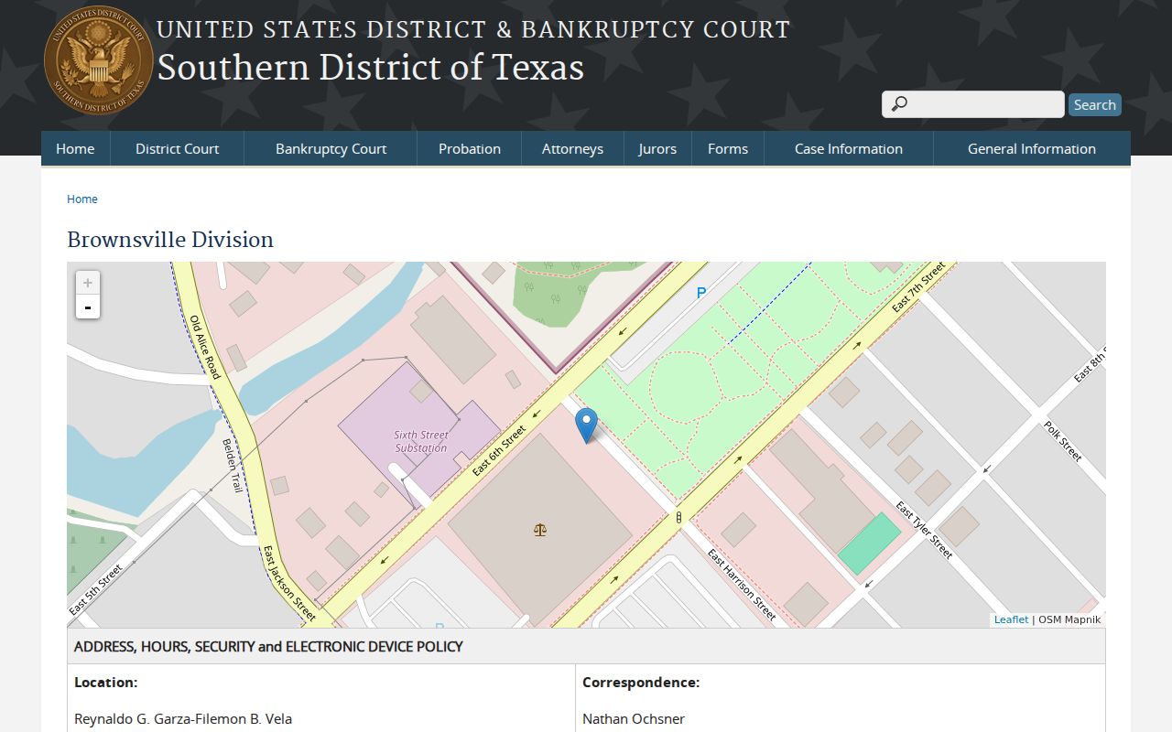Click the OSM Mapnik attribution text
The image size is (1172, 732).
[x=1069, y=619]
